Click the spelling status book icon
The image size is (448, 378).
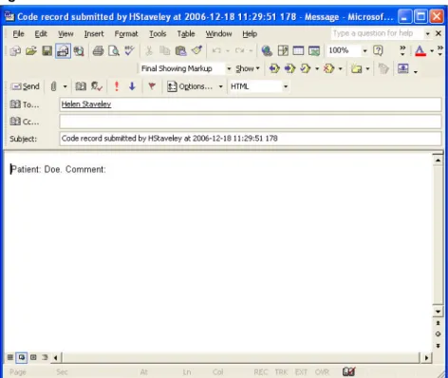point(349,371)
